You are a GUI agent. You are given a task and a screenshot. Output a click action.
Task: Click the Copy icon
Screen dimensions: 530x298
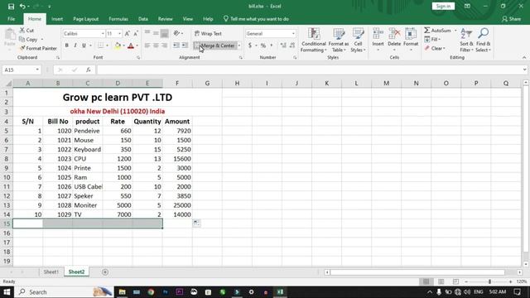click(22, 39)
